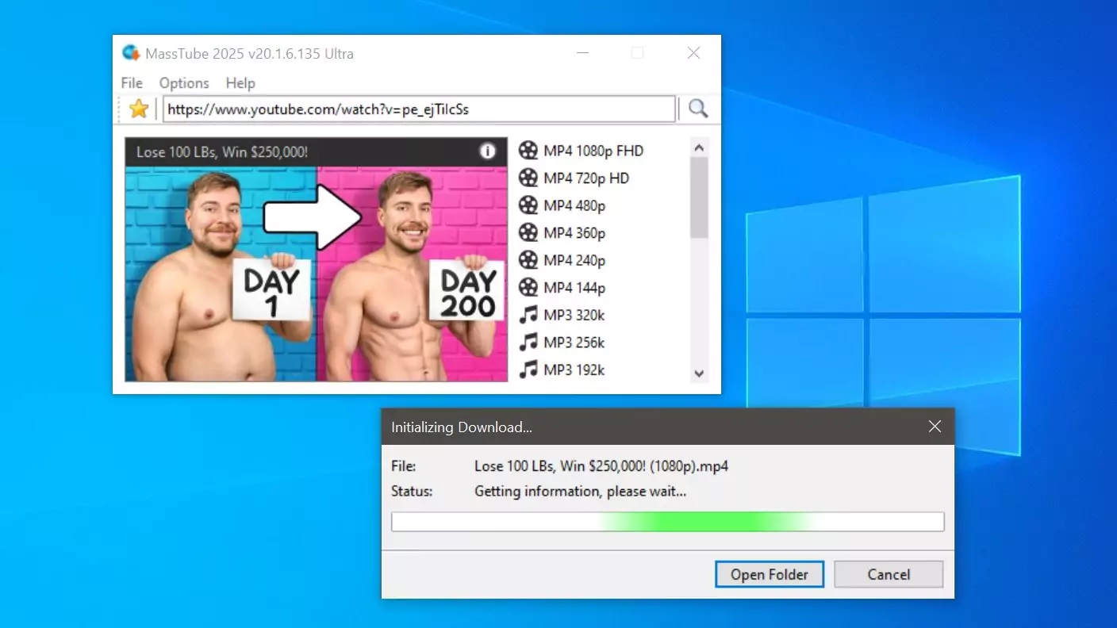The height and width of the screenshot is (628, 1117).
Task: Open the File menu
Action: [132, 82]
